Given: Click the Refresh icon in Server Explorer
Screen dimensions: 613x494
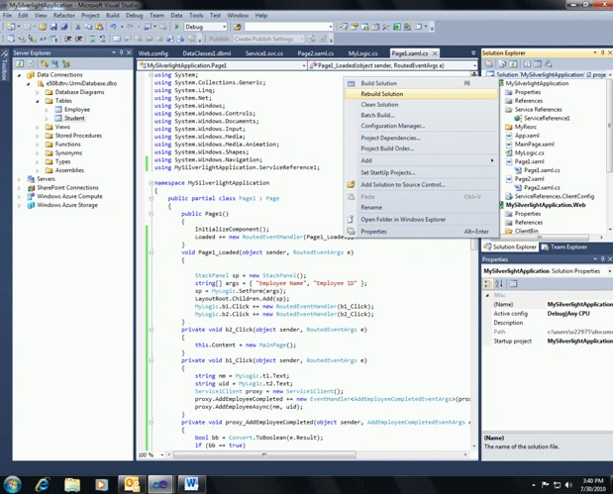Looking at the screenshot, I should [20, 63].
